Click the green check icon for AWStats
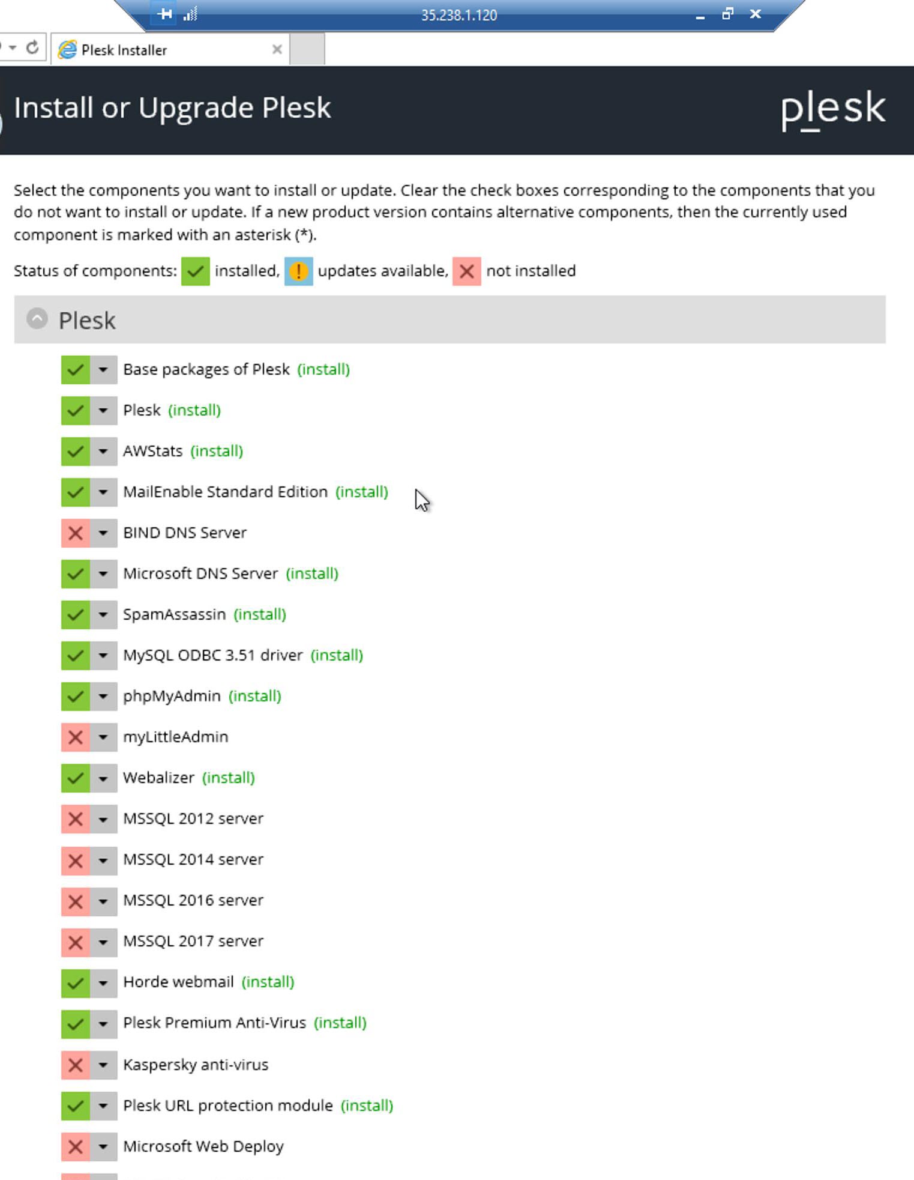The height and width of the screenshot is (1180, 914). point(76,451)
